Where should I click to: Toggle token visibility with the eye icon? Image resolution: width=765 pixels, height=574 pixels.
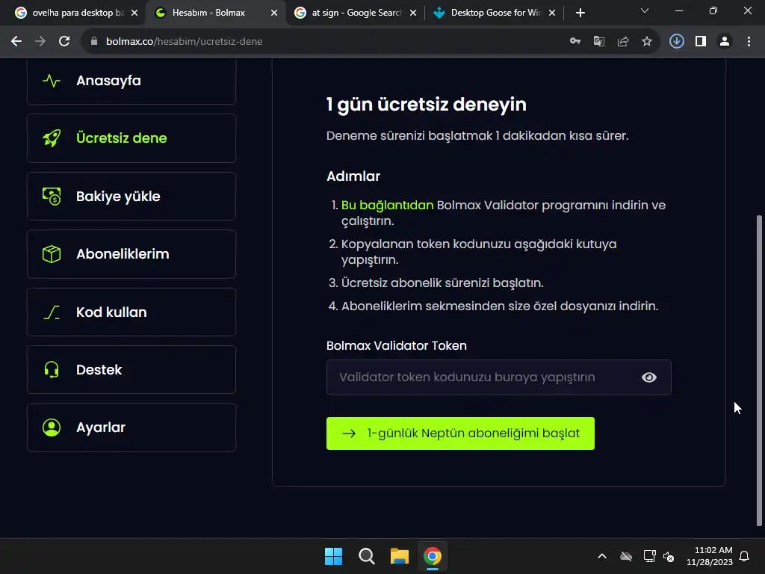[649, 377]
